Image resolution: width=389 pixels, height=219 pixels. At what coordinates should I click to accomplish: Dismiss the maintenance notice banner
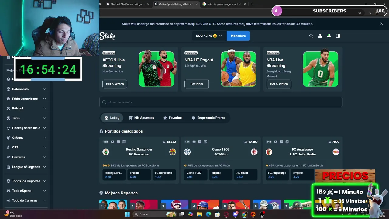pyautogui.click(x=382, y=24)
